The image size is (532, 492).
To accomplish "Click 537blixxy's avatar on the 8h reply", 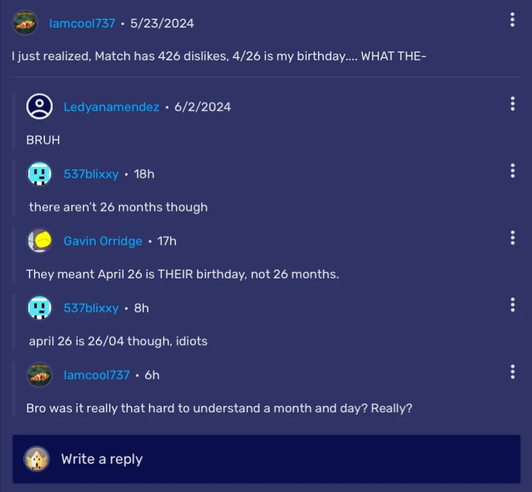I will click(39, 308).
